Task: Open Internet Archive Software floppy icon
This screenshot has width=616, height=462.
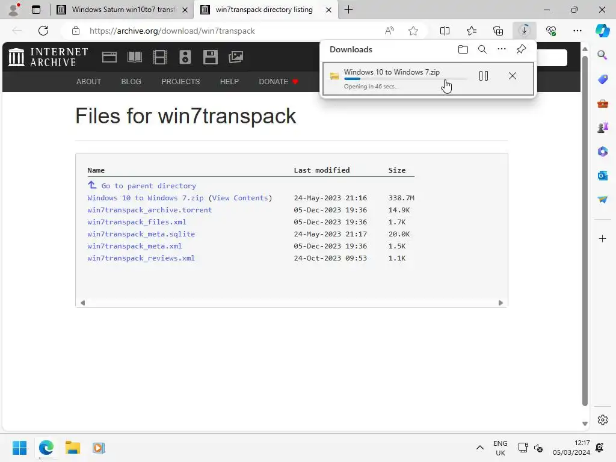Action: (210, 57)
